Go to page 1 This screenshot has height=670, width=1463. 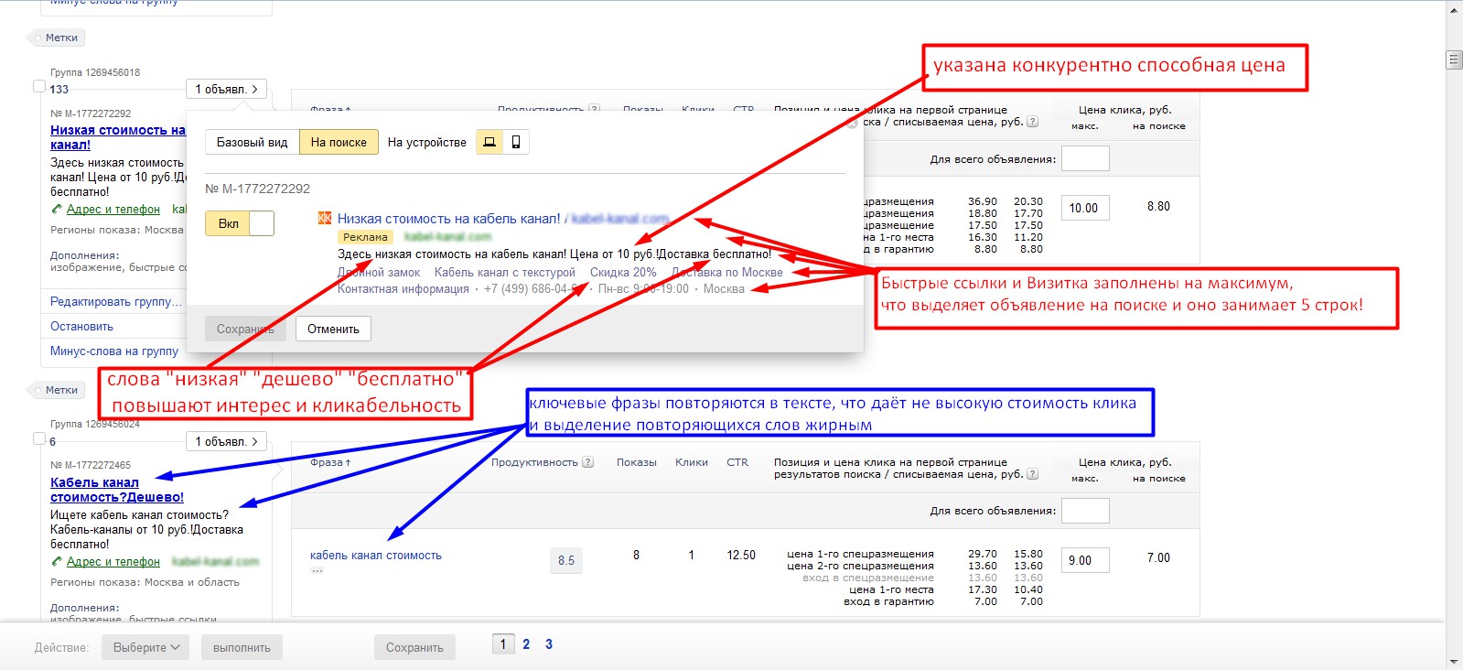pyautogui.click(x=502, y=644)
